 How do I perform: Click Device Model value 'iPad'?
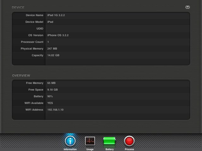(50, 22)
